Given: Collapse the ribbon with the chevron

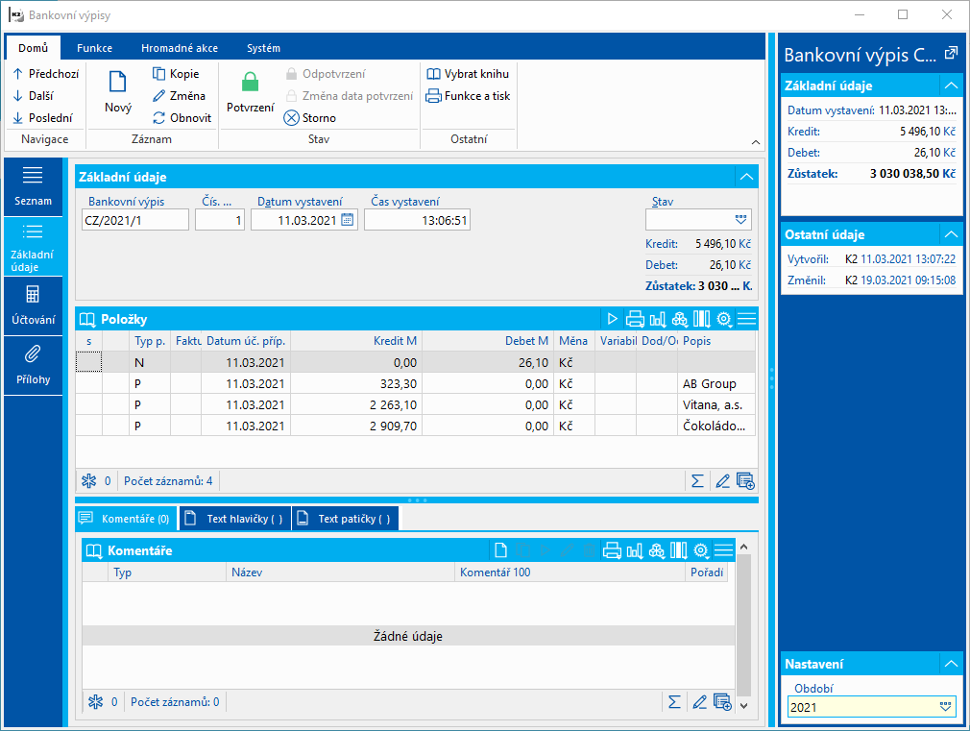Looking at the screenshot, I should click(755, 142).
